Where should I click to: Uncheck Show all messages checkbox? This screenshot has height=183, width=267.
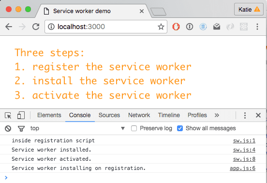tap(180, 128)
